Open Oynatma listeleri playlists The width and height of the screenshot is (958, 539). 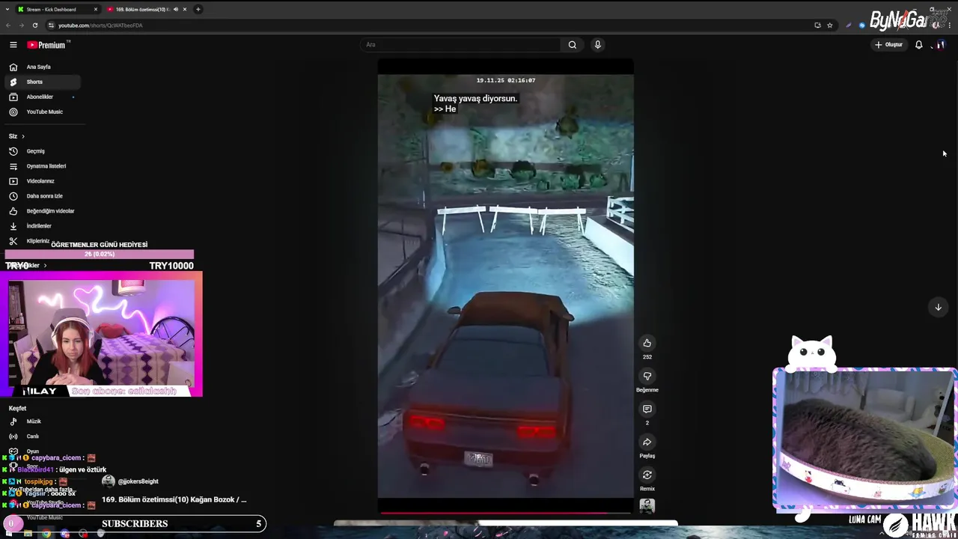42,166
